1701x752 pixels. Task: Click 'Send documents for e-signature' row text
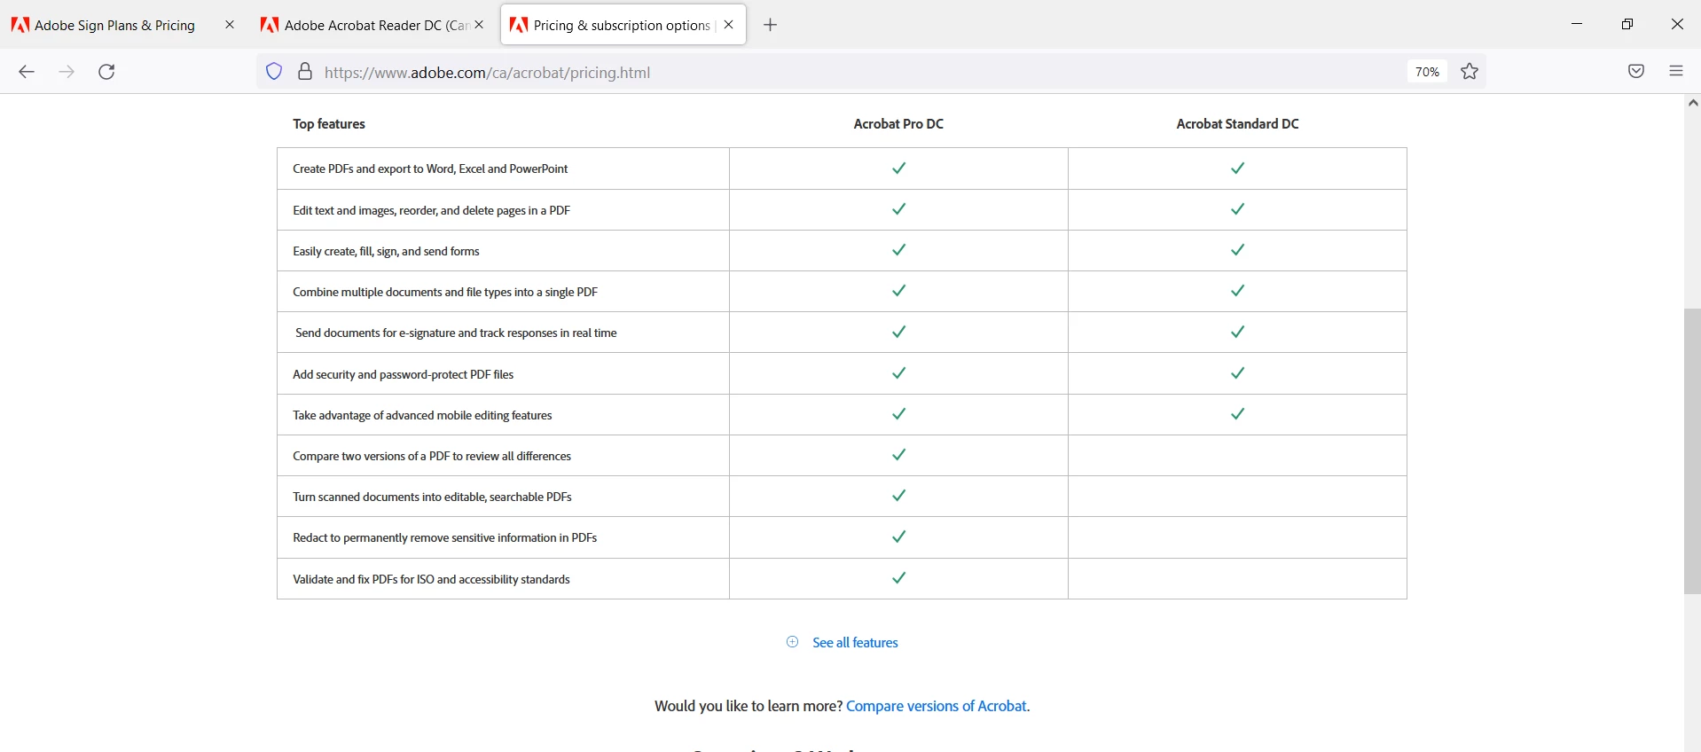[x=456, y=333]
